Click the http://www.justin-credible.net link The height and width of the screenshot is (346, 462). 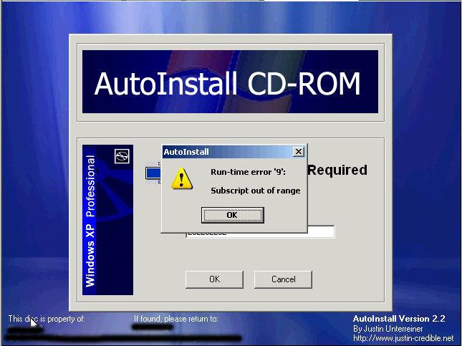[403, 338]
